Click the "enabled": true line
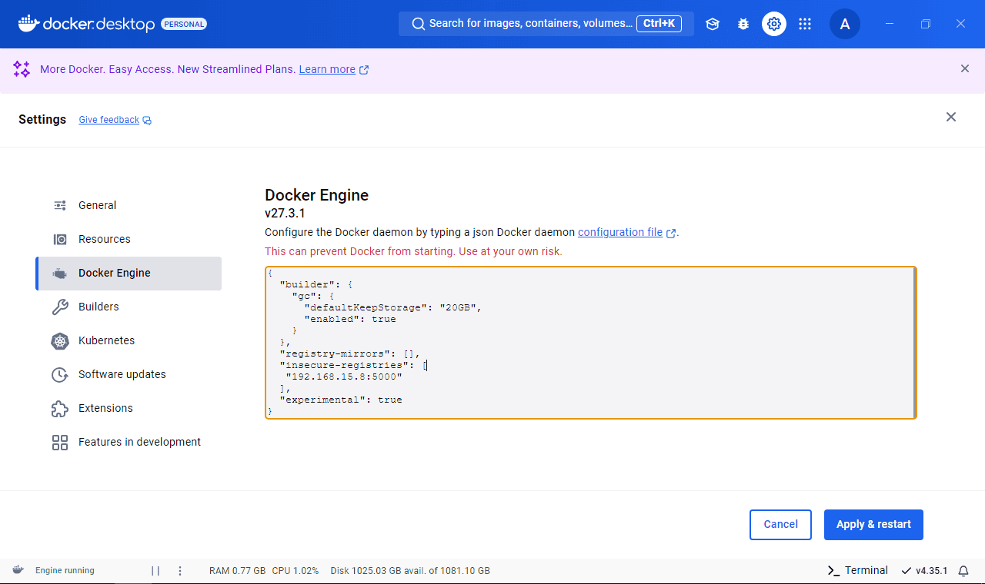985x584 pixels. tap(350, 319)
